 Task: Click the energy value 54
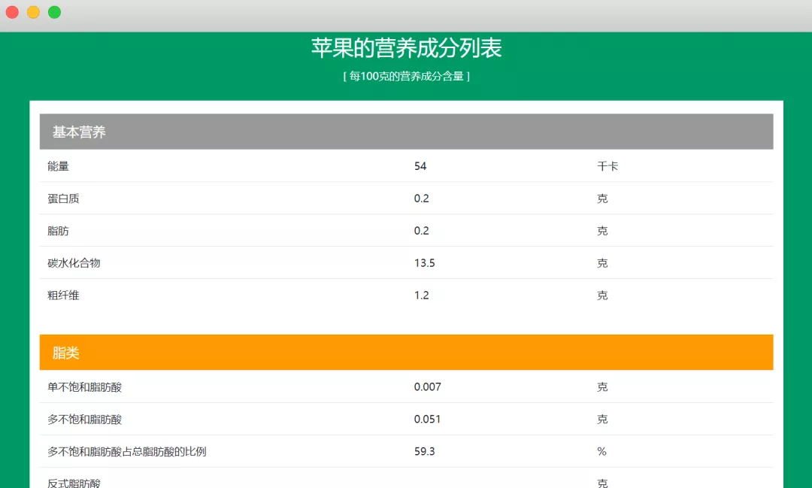[x=420, y=166]
